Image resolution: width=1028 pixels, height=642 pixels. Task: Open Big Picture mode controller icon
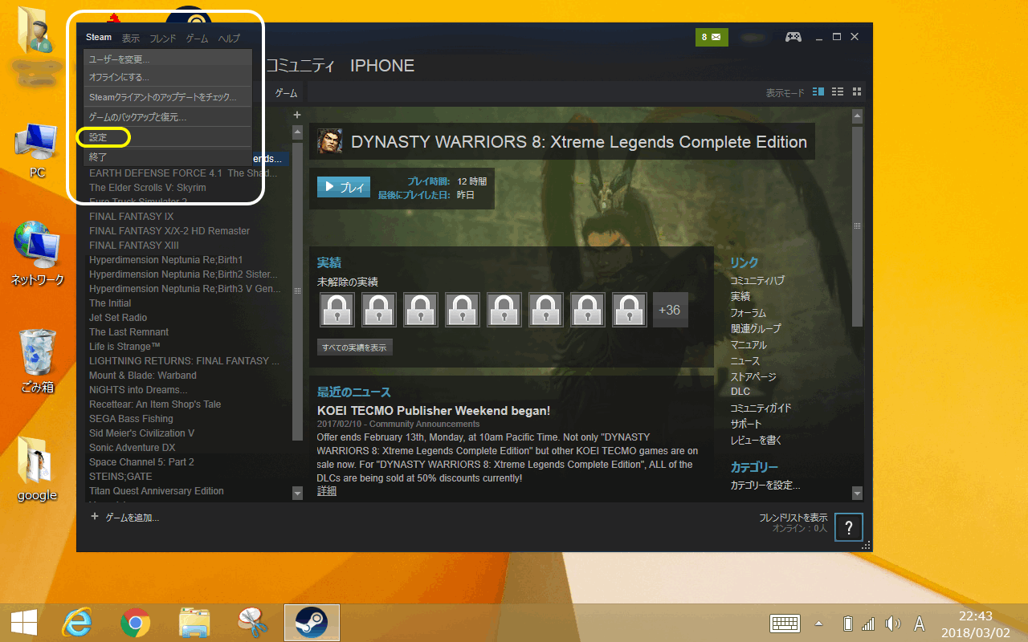tap(793, 37)
